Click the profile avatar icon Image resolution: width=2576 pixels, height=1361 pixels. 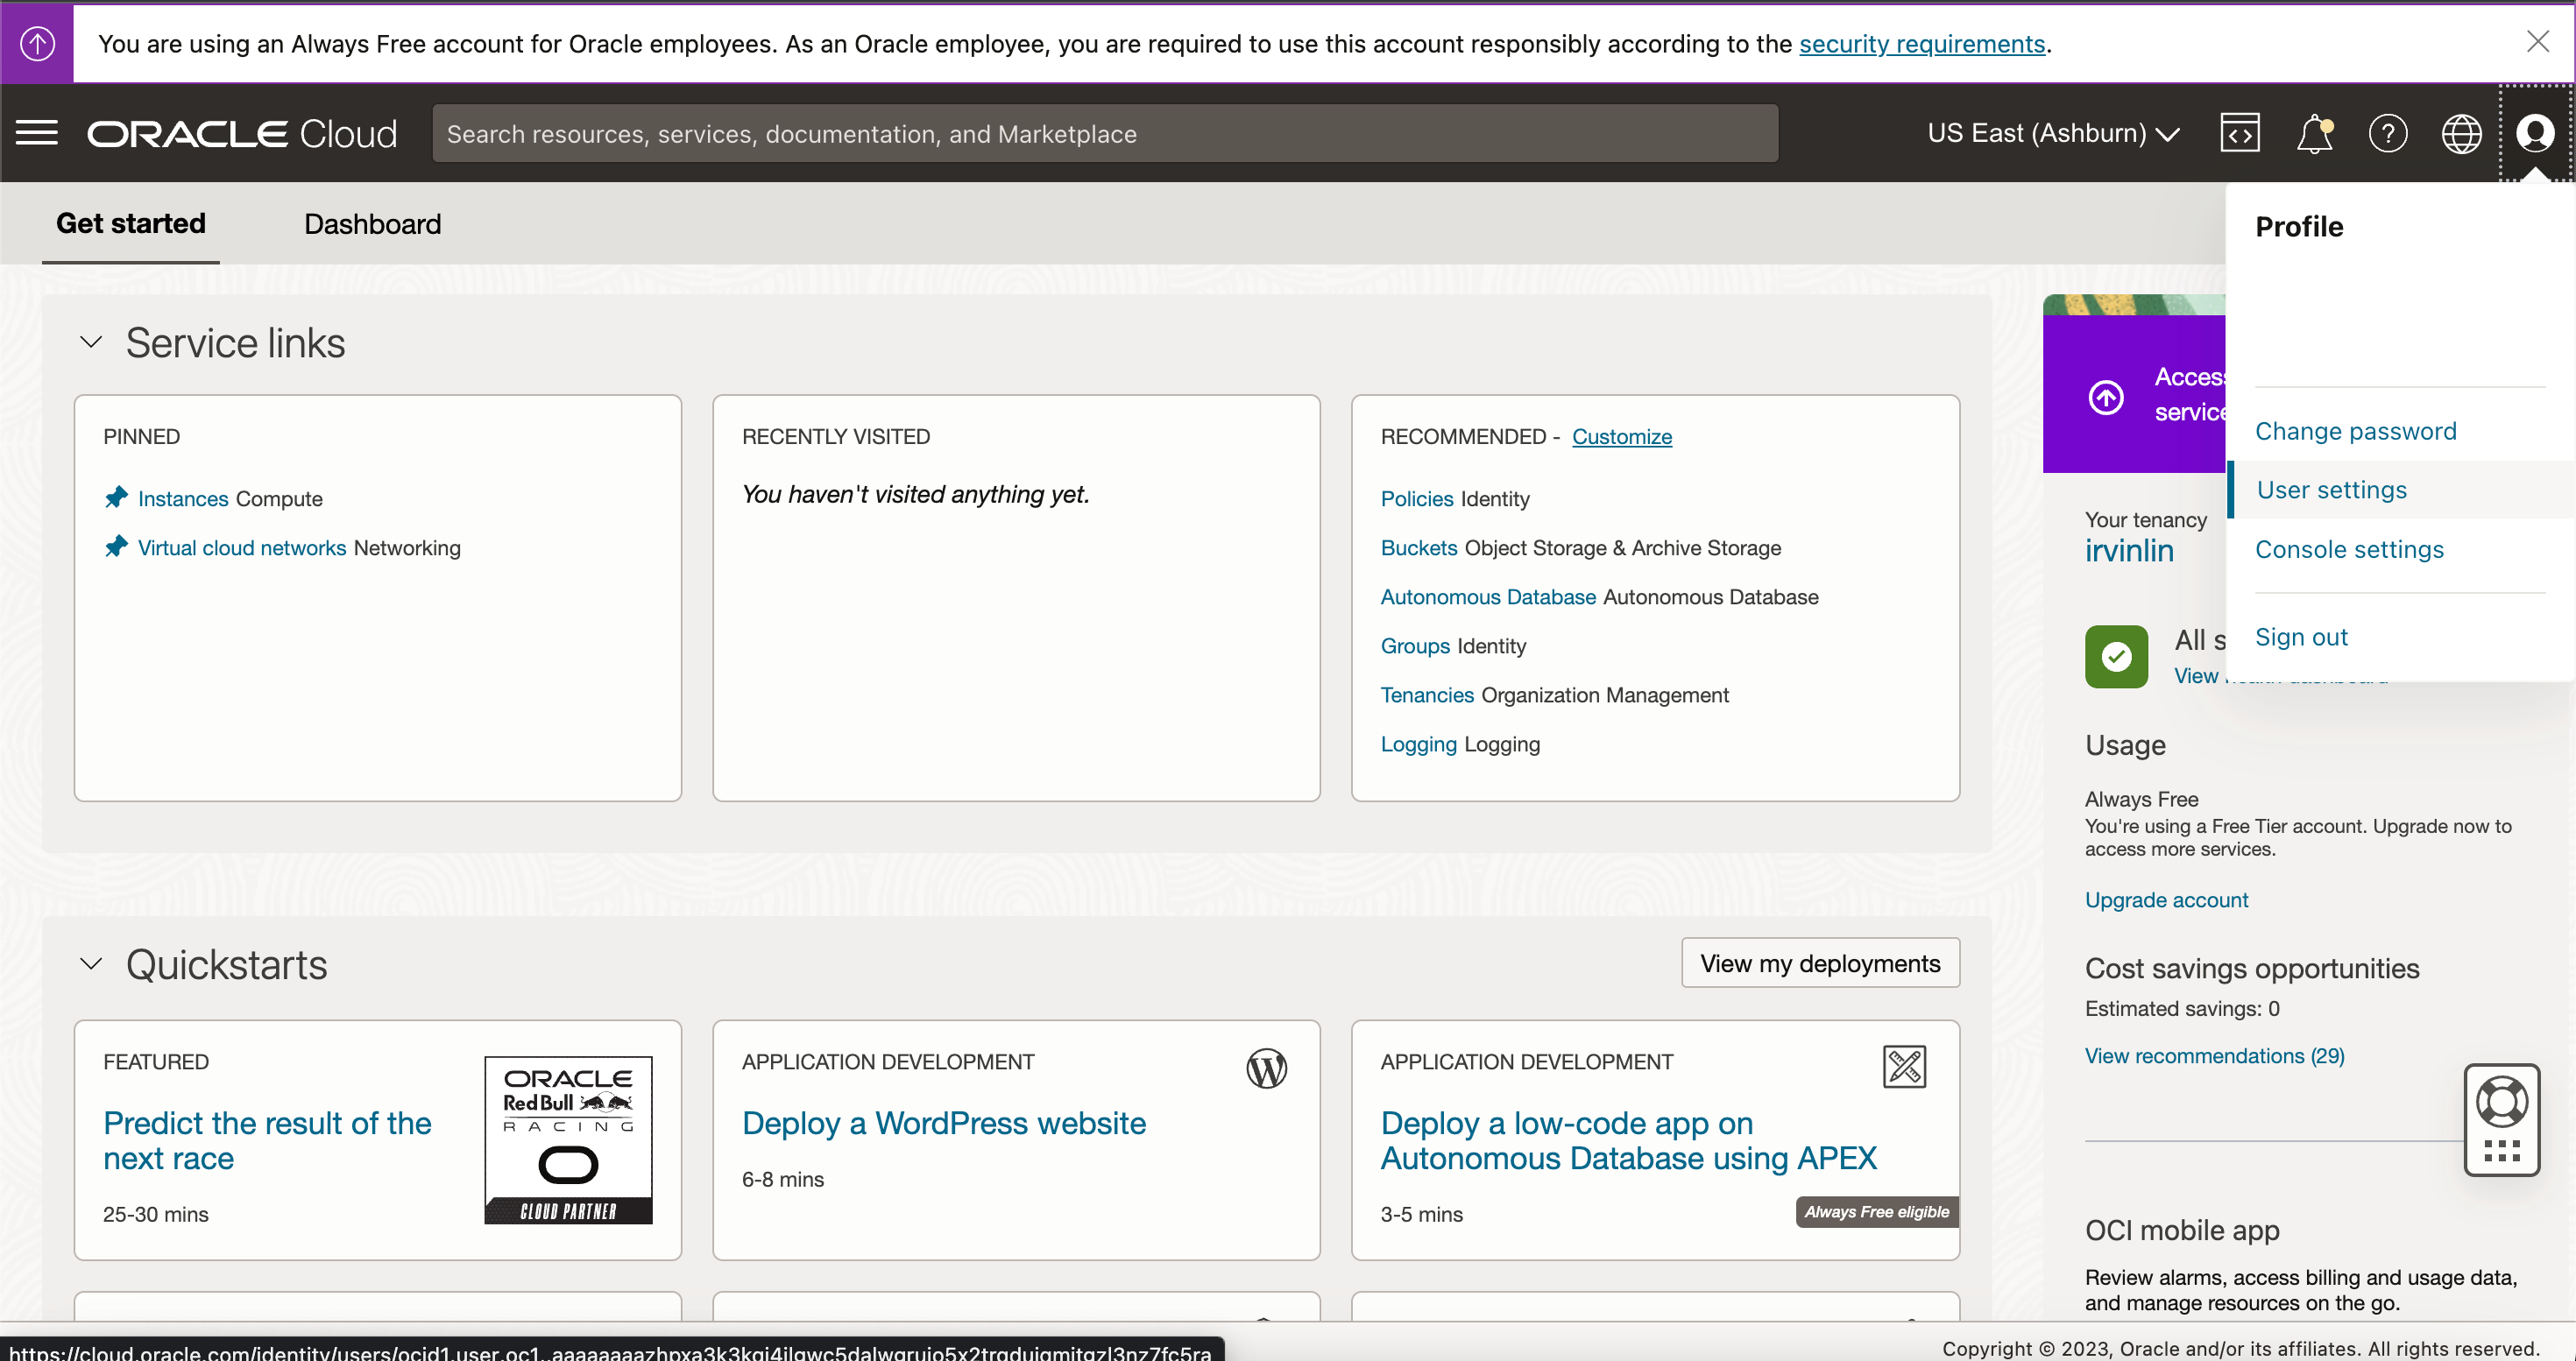coord(2535,133)
